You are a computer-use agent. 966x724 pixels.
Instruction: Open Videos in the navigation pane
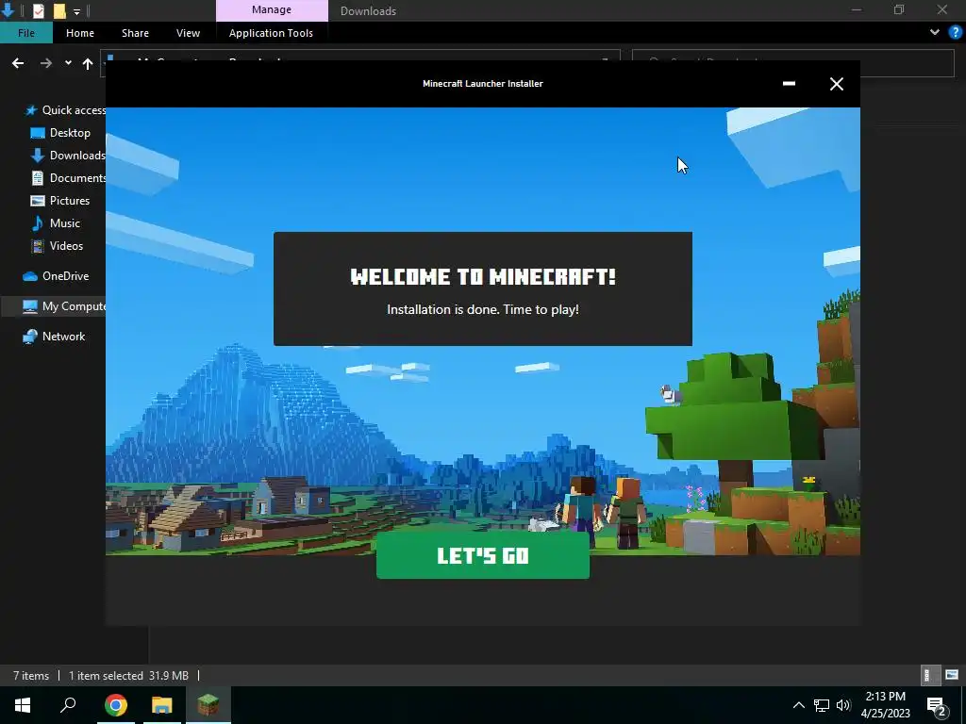57,246
